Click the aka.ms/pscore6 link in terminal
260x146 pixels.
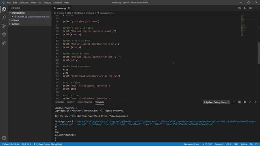pos(115,116)
